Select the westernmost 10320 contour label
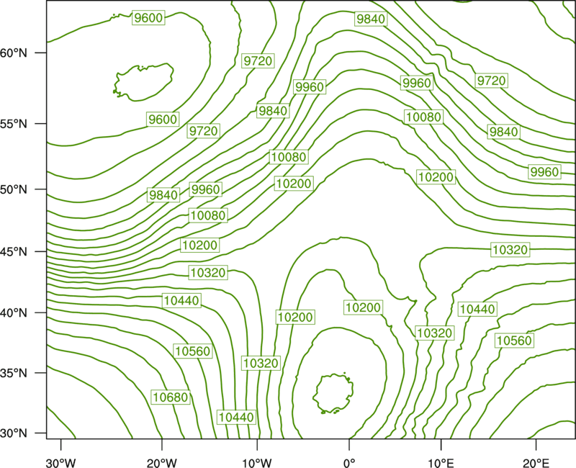Image resolution: width=576 pixels, height=468 pixels. point(208,273)
